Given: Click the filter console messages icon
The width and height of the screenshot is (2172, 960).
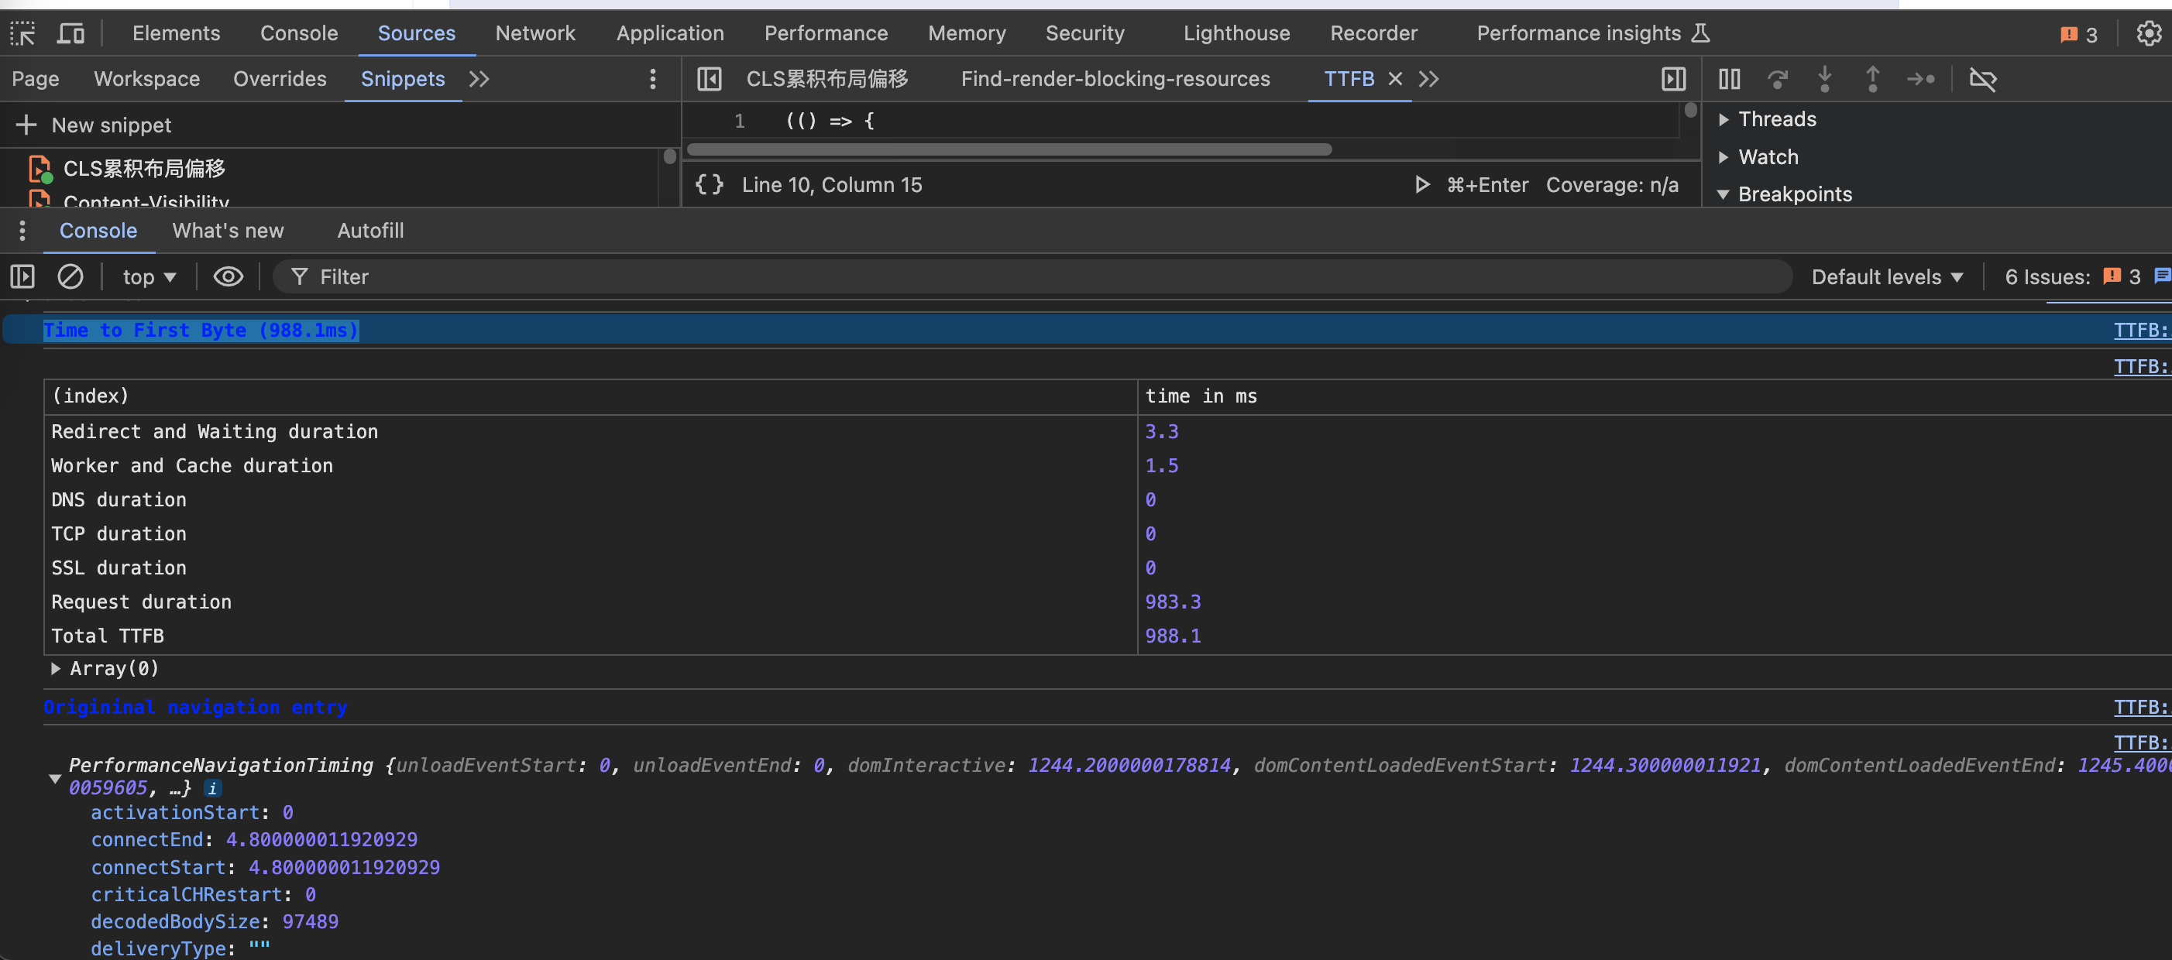Looking at the screenshot, I should [x=297, y=276].
